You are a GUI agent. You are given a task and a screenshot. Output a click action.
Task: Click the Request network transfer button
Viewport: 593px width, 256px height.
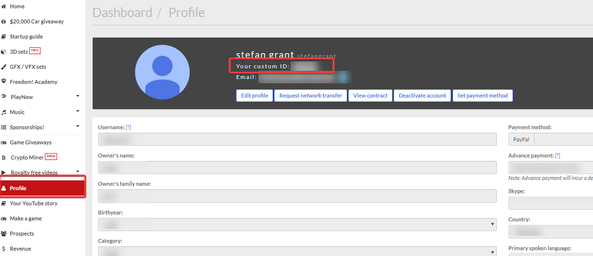tap(311, 96)
